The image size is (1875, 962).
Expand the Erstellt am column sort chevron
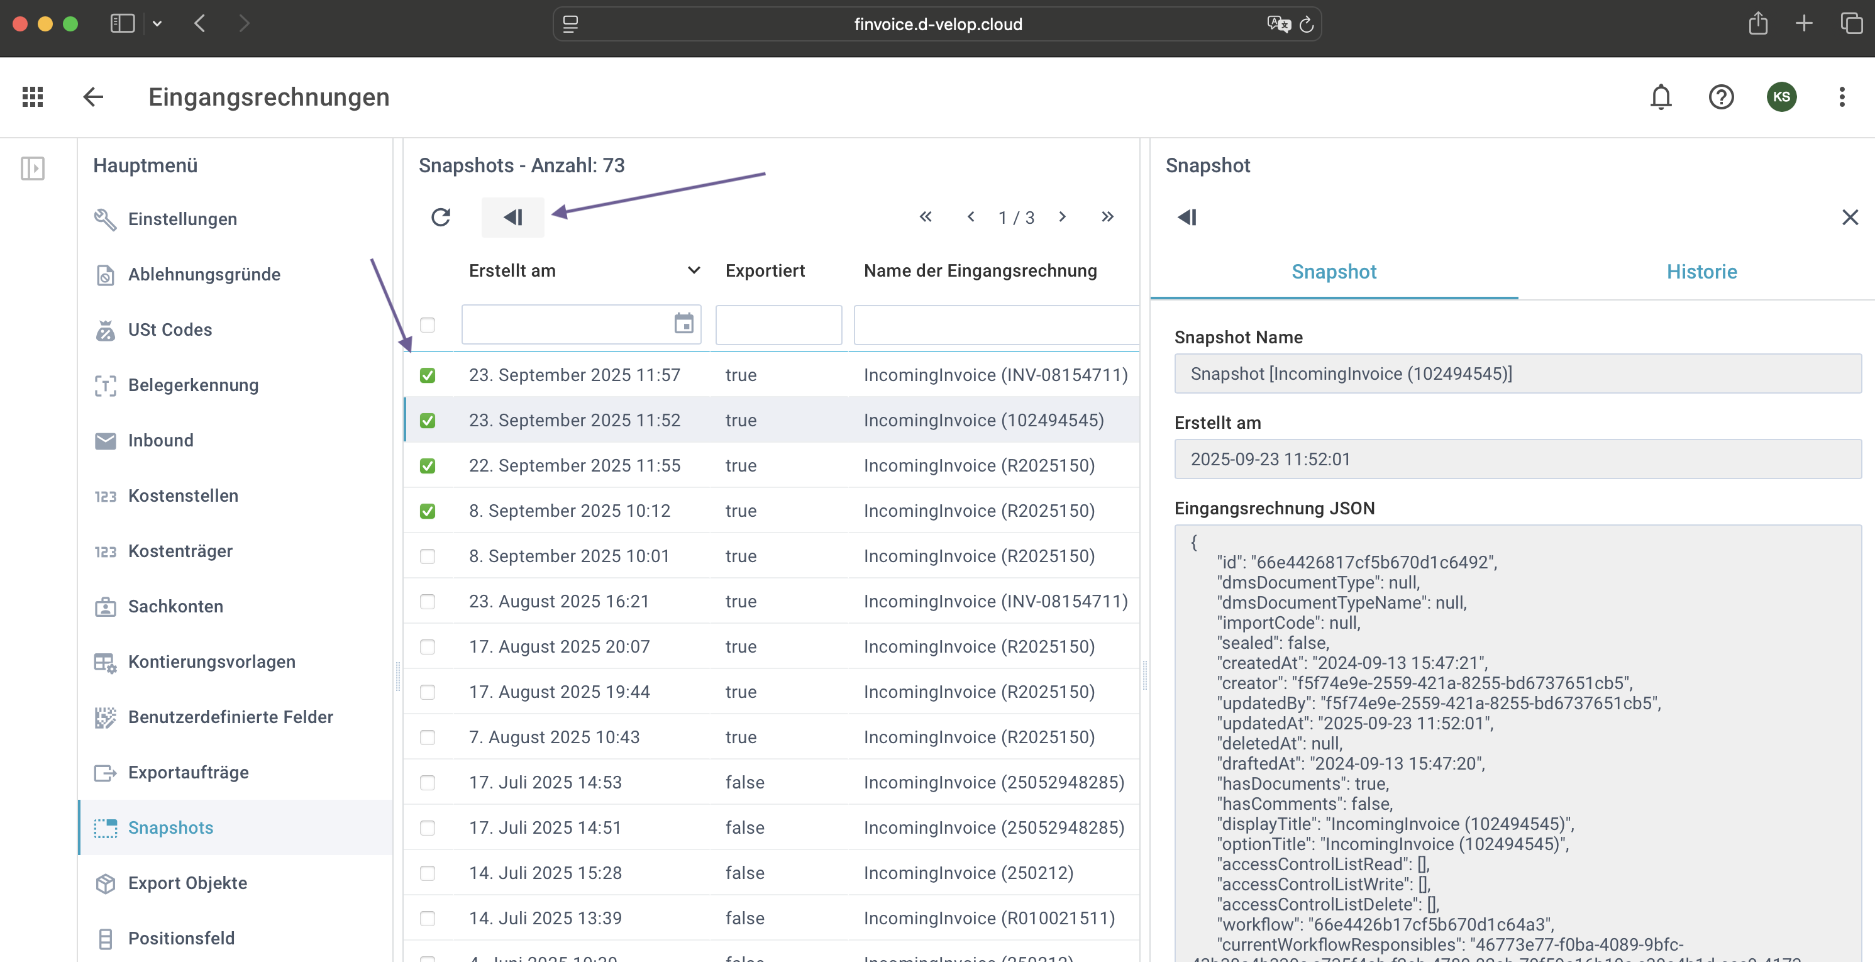(694, 271)
